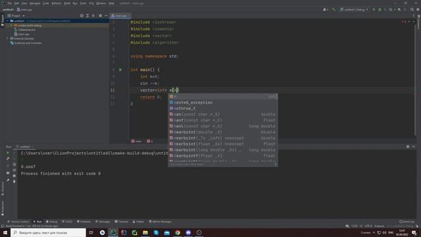
Task: Open IDE settings gear in top toolbar
Action: coord(418,9)
